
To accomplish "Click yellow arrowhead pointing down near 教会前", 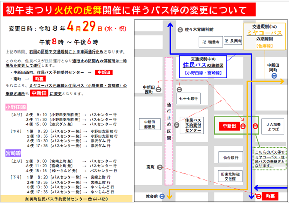I will tap(169, 197).
